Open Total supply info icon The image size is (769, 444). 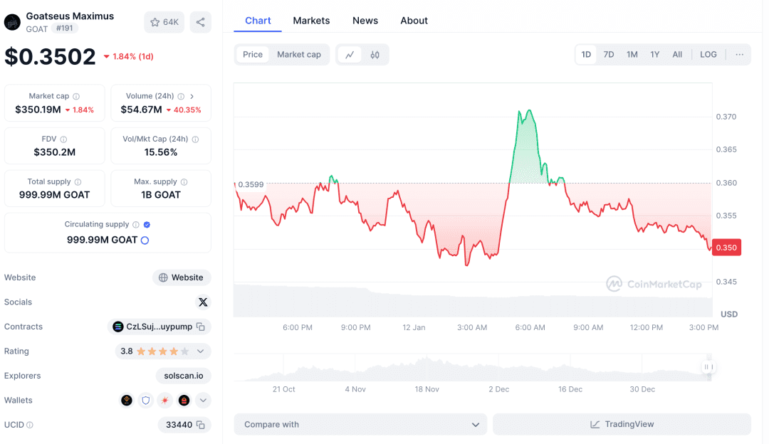click(78, 182)
